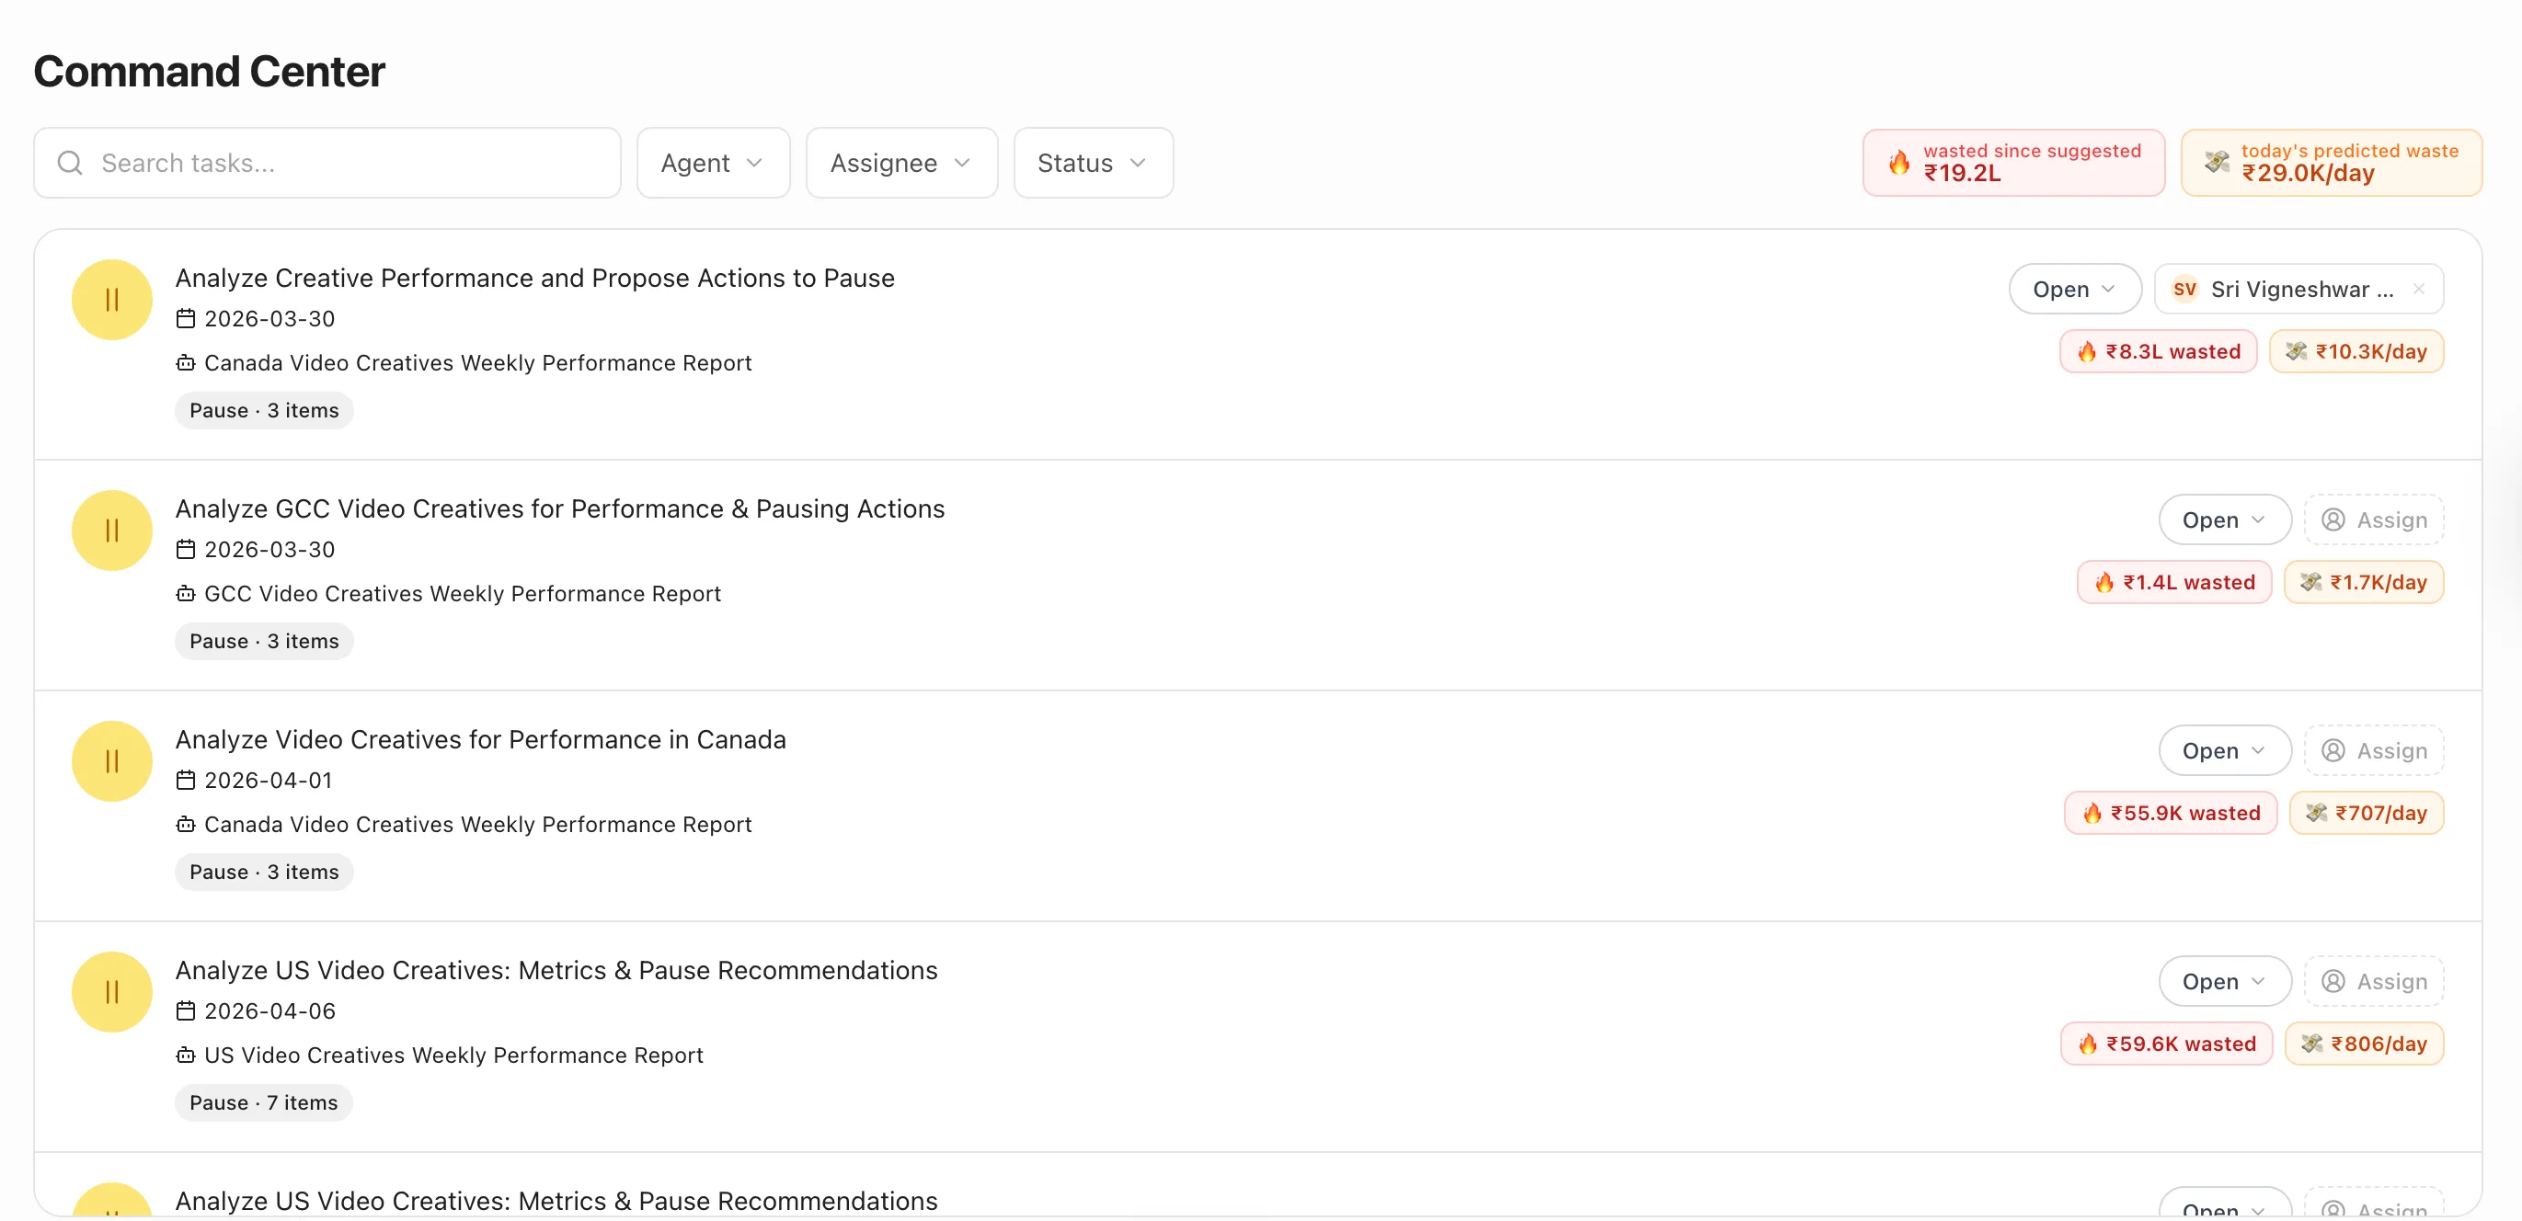Click pause icon for Analyze GCC Video Creatives task
The width and height of the screenshot is (2522, 1221).
click(111, 531)
